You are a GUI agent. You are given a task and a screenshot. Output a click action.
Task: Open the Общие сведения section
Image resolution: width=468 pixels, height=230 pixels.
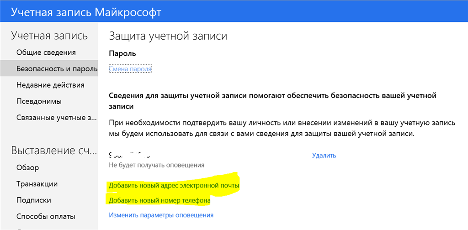pos(46,52)
